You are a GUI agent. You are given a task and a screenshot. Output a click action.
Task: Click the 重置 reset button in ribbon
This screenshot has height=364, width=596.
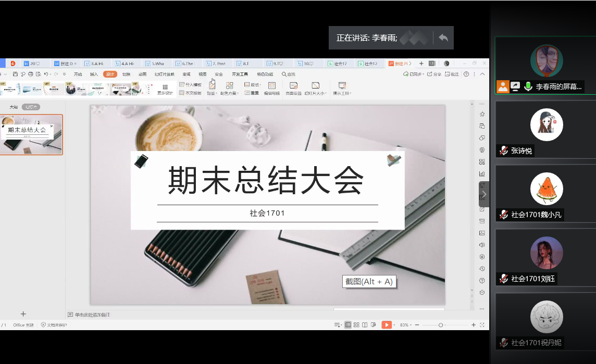(x=252, y=93)
